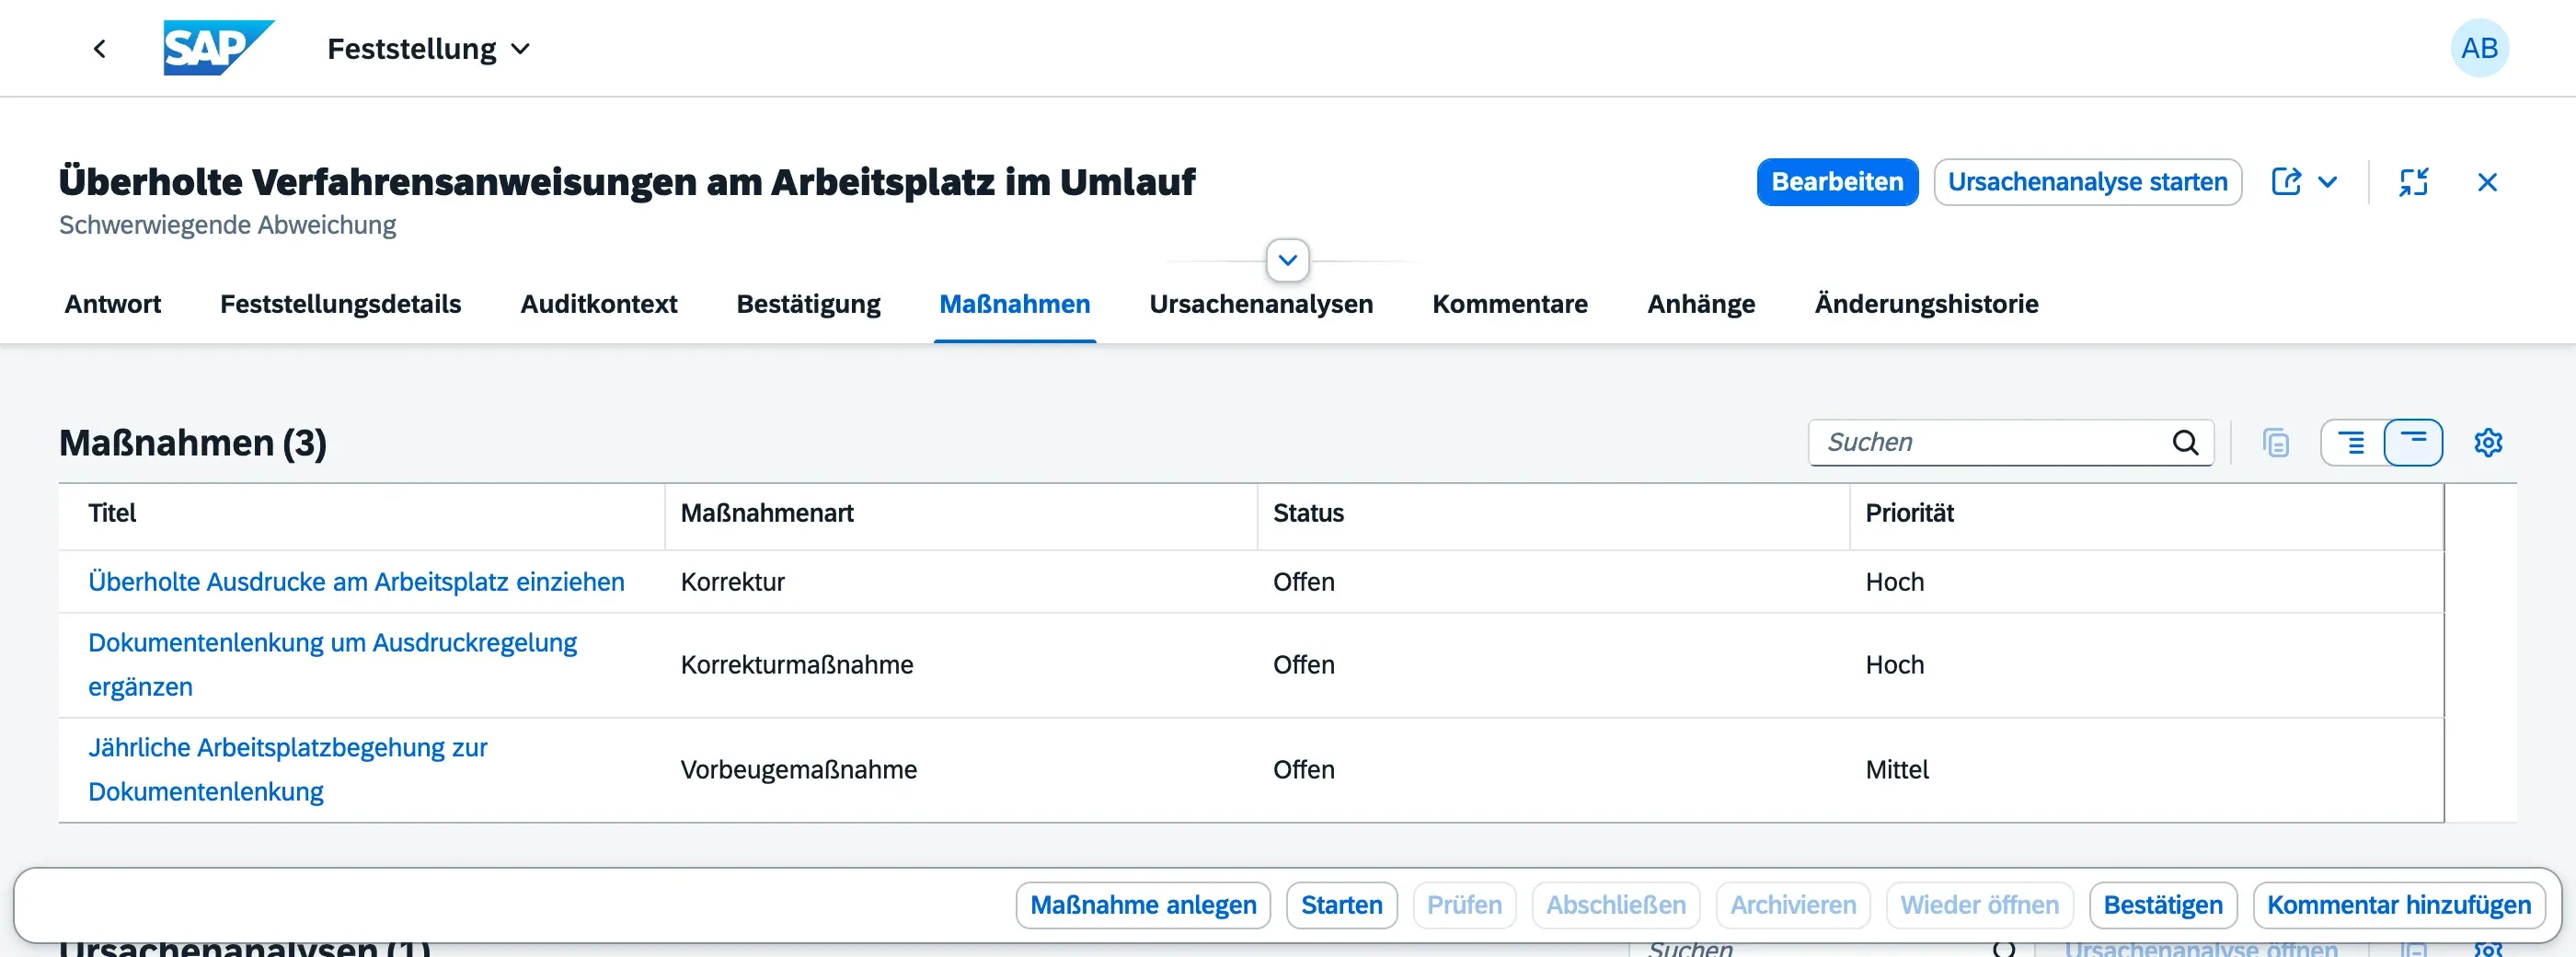Viewport: 2576px width, 957px height.
Task: Expand the page header section
Action: pos(1287,260)
